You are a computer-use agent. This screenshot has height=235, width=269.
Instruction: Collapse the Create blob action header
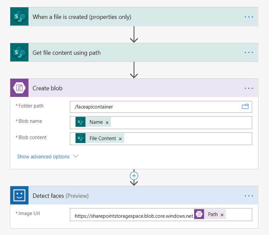133,88
